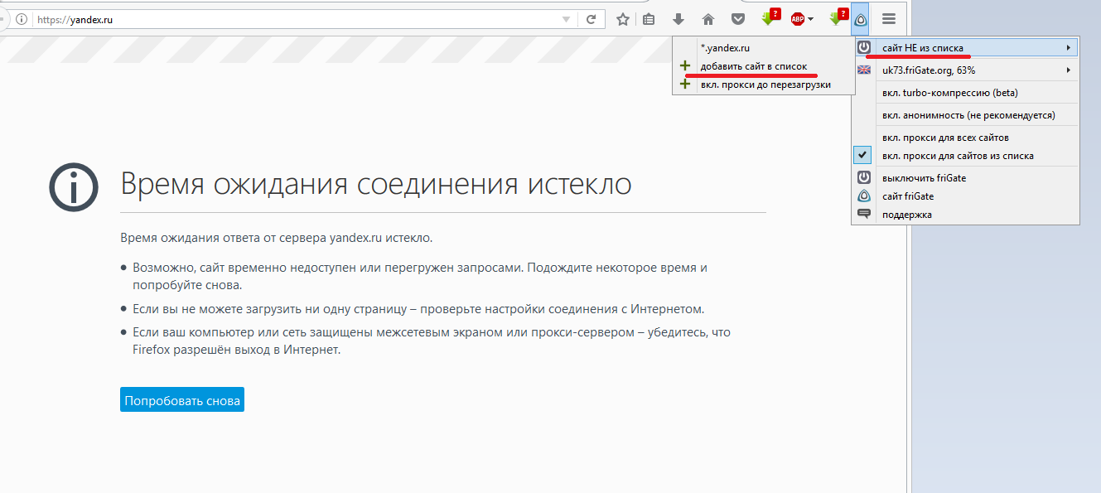The image size is (1101, 493).
Task: Click the friGate toolbar icon
Action: coord(861,19)
